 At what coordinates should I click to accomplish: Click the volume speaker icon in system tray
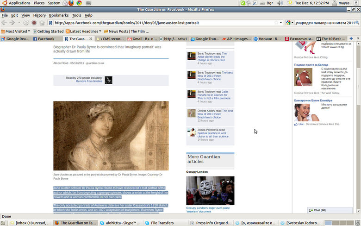click(x=280, y=3)
